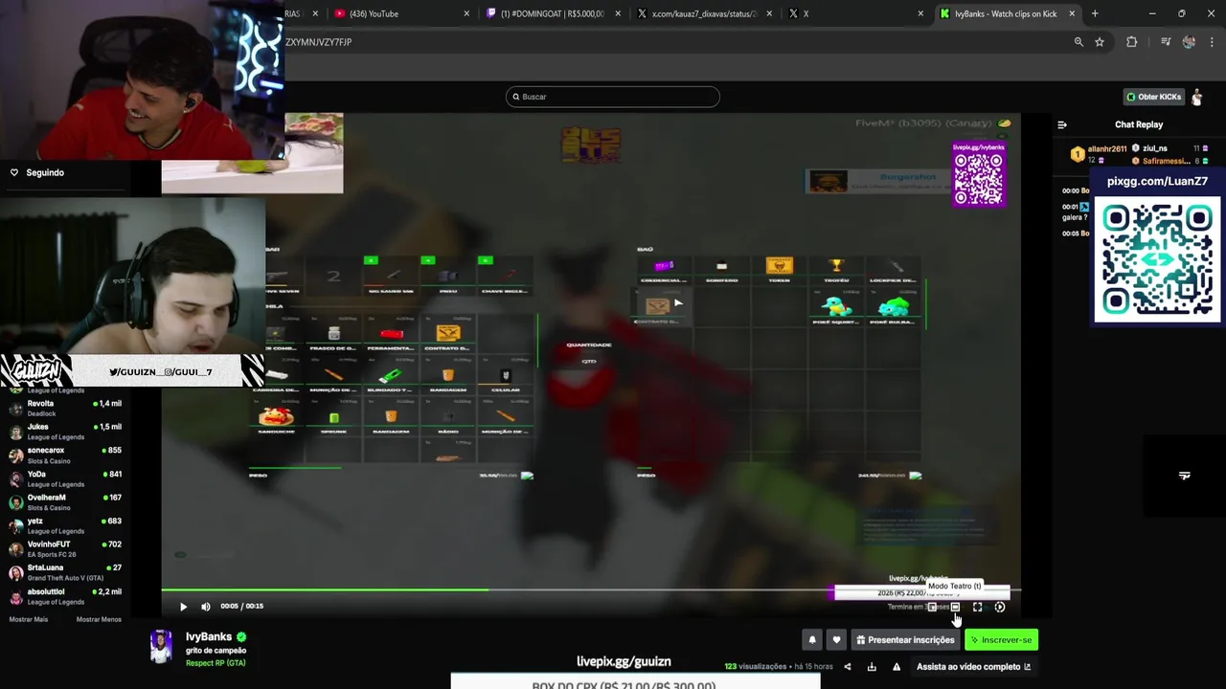Open Chrome profile avatar
1226x689 pixels.
(x=1189, y=42)
